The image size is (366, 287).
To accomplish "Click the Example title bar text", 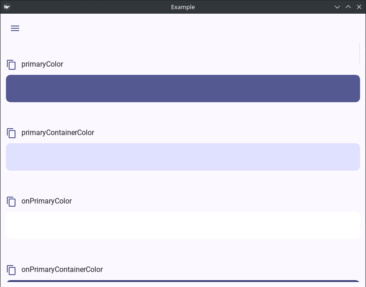I will pos(183,7).
